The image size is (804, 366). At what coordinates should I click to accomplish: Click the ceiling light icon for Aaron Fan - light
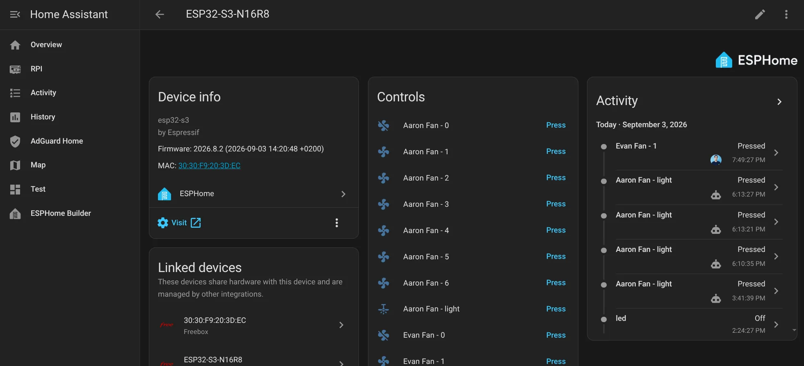(384, 309)
